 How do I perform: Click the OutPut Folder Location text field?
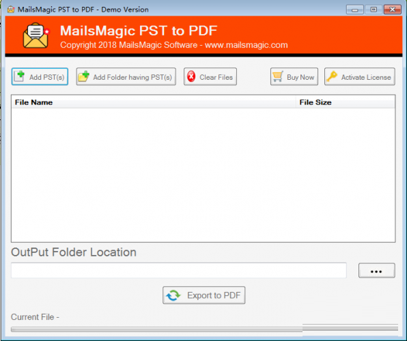pyautogui.click(x=179, y=270)
